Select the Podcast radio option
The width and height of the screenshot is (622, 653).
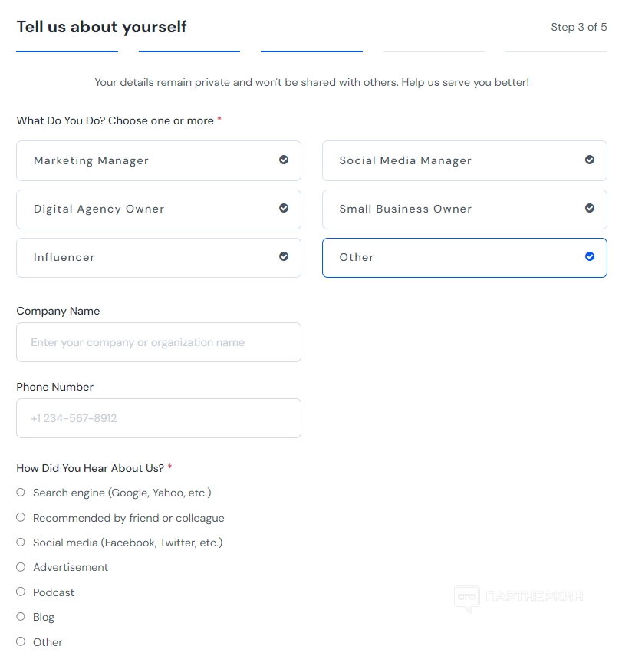(21, 592)
